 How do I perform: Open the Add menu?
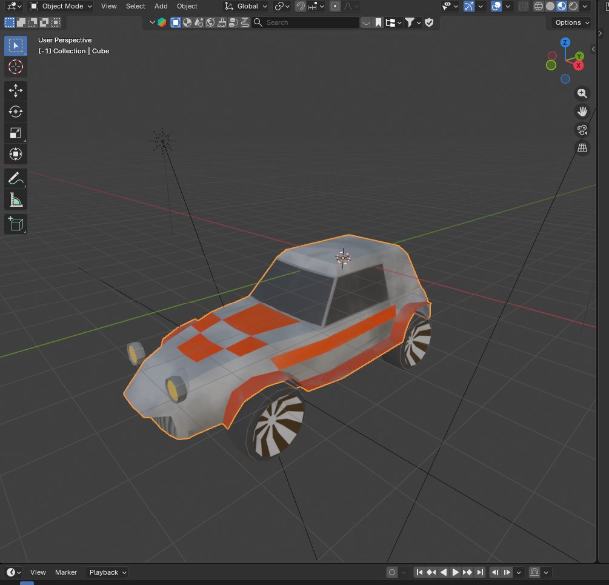tap(161, 6)
